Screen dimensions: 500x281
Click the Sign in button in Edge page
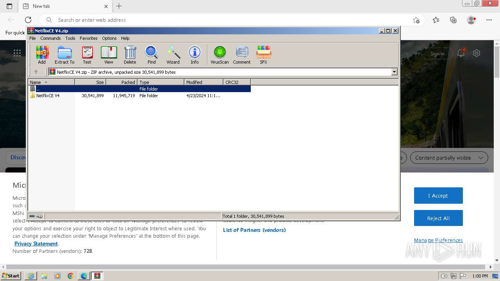[x=437, y=54]
